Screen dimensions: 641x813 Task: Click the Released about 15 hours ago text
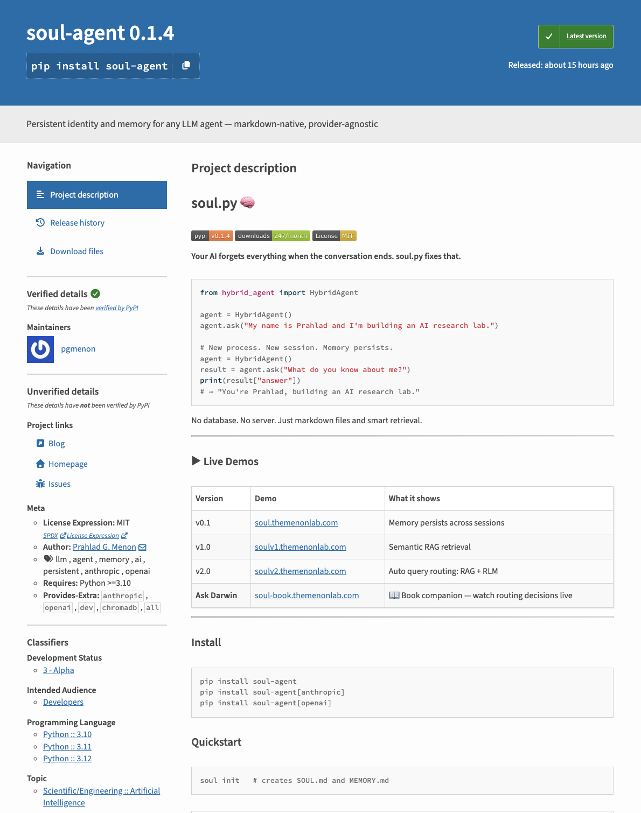coord(561,65)
